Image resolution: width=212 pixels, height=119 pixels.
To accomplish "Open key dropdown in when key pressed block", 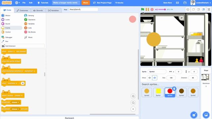I will click(x=11, y=52).
